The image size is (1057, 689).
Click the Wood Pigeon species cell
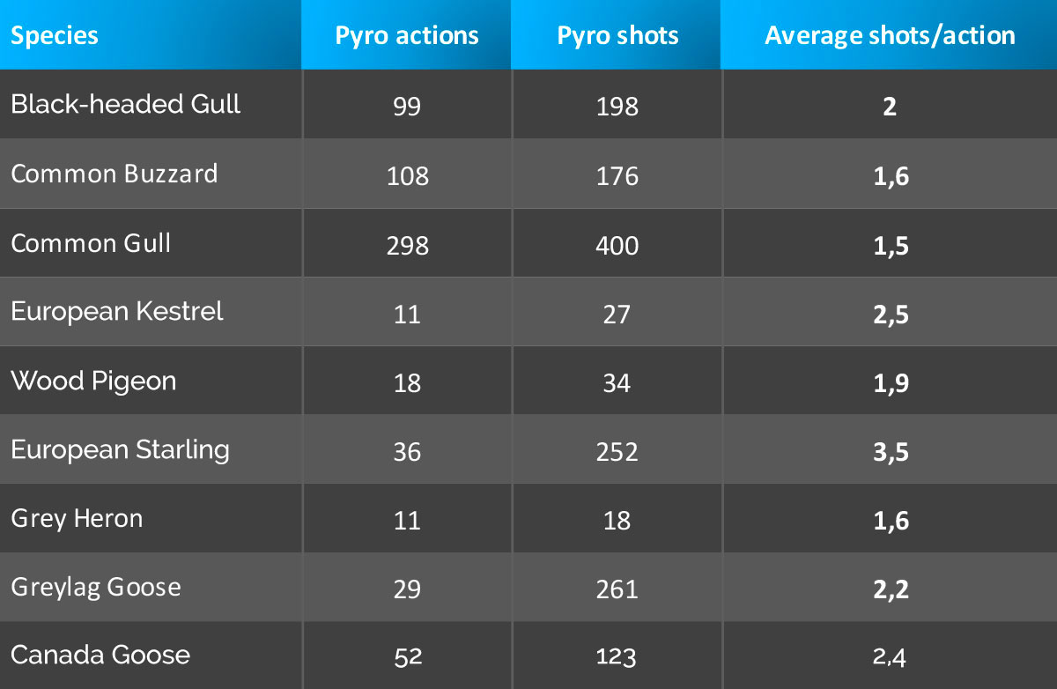point(93,381)
